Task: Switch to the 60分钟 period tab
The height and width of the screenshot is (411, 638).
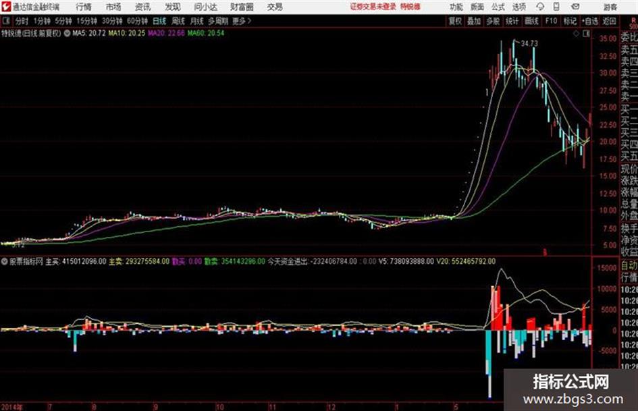Action: tap(137, 21)
